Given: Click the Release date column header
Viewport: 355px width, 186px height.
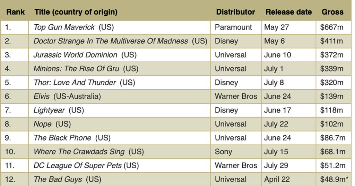Looking at the screenshot, I should [288, 12].
